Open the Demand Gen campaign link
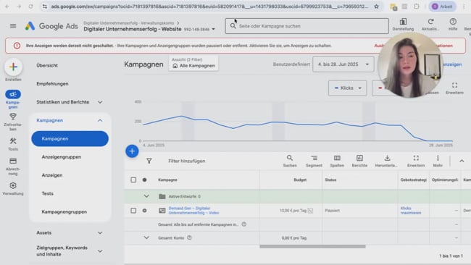Image resolution: width=471 pixels, height=265 pixels. pyautogui.click(x=193, y=211)
